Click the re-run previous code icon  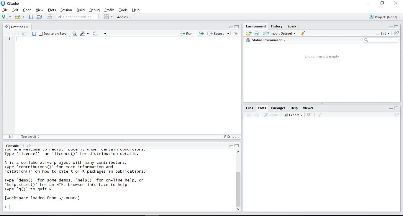(x=201, y=34)
